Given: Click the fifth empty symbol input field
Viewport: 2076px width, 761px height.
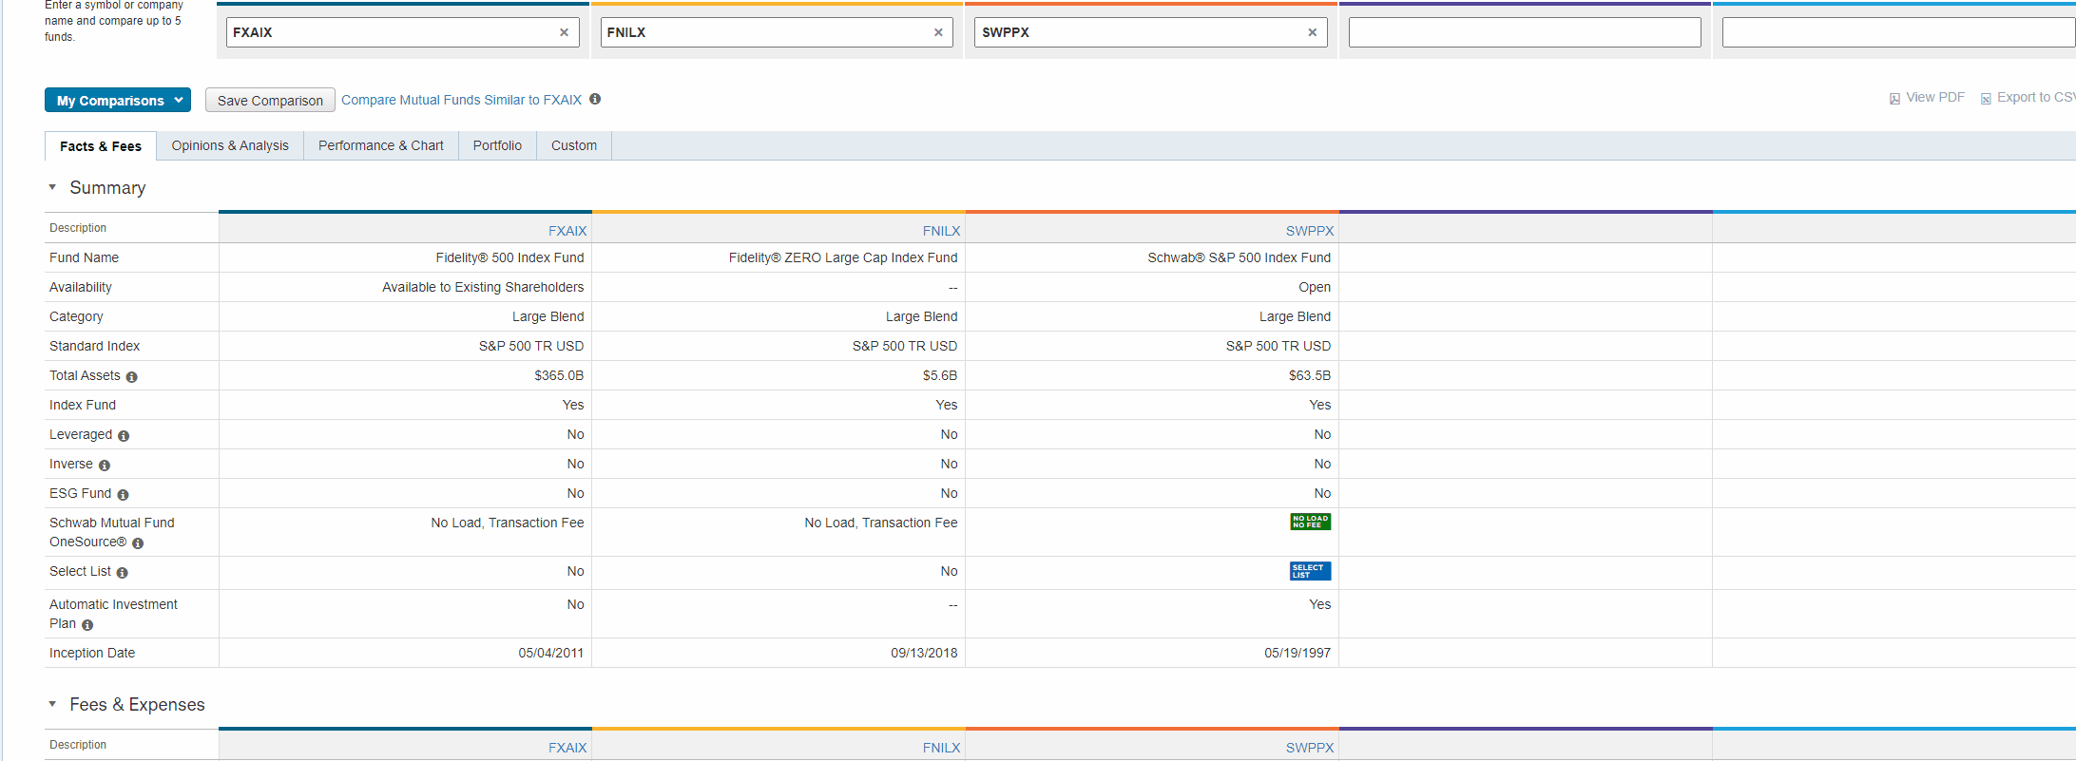Looking at the screenshot, I should click(x=1898, y=32).
